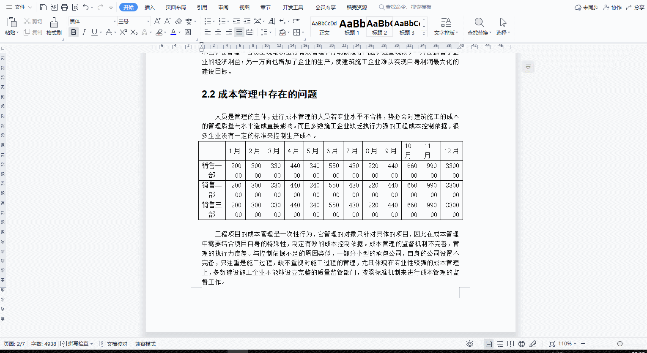The height and width of the screenshot is (353, 647).
Task: Click the blue font color A button
Action: [173, 32]
